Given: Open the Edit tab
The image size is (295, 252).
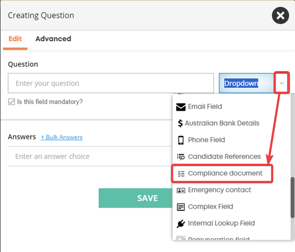Looking at the screenshot, I should [x=15, y=39].
